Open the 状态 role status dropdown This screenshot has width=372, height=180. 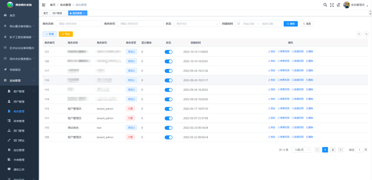point(197,24)
